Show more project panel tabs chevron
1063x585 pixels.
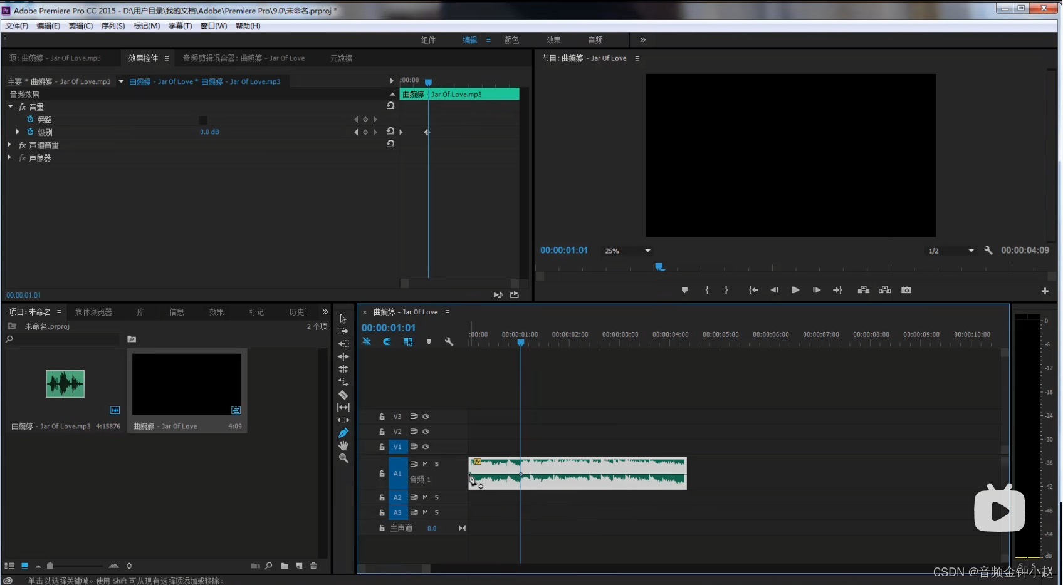(x=325, y=311)
